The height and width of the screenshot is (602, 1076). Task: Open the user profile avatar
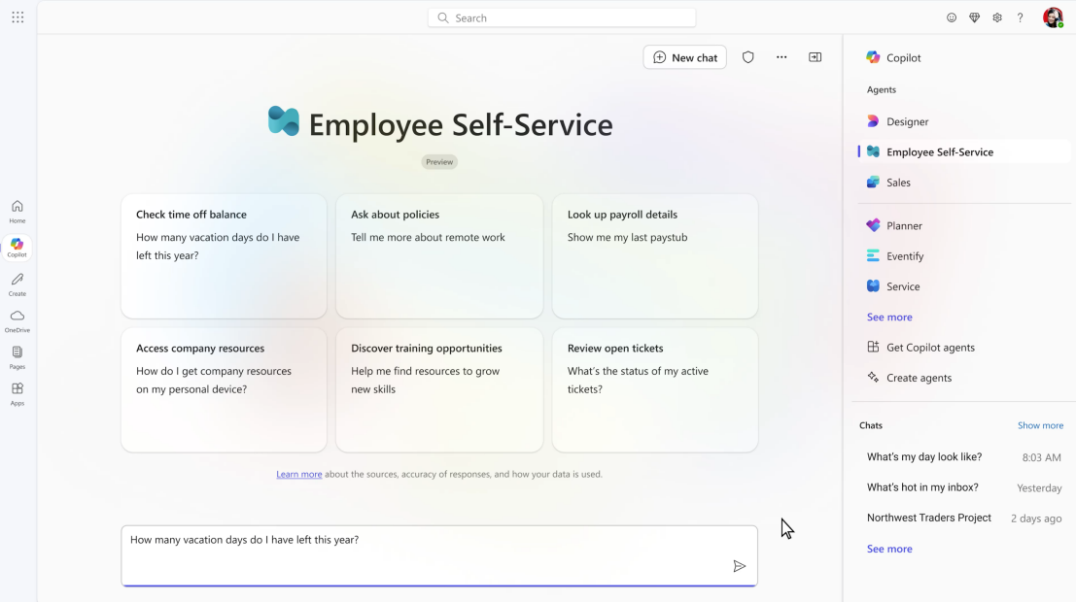pyautogui.click(x=1053, y=17)
